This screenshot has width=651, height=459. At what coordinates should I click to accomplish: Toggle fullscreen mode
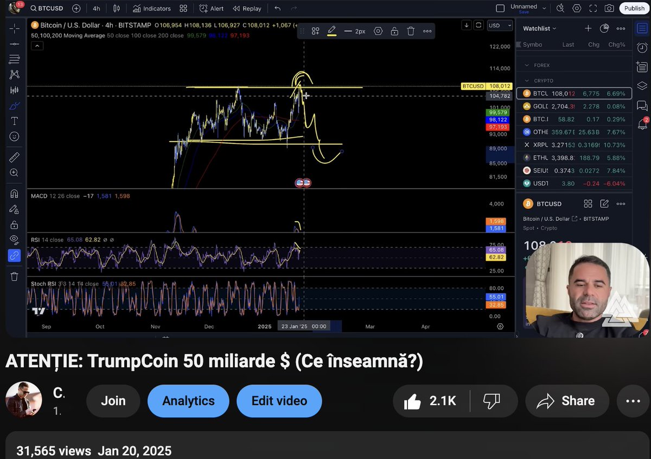(x=593, y=8)
